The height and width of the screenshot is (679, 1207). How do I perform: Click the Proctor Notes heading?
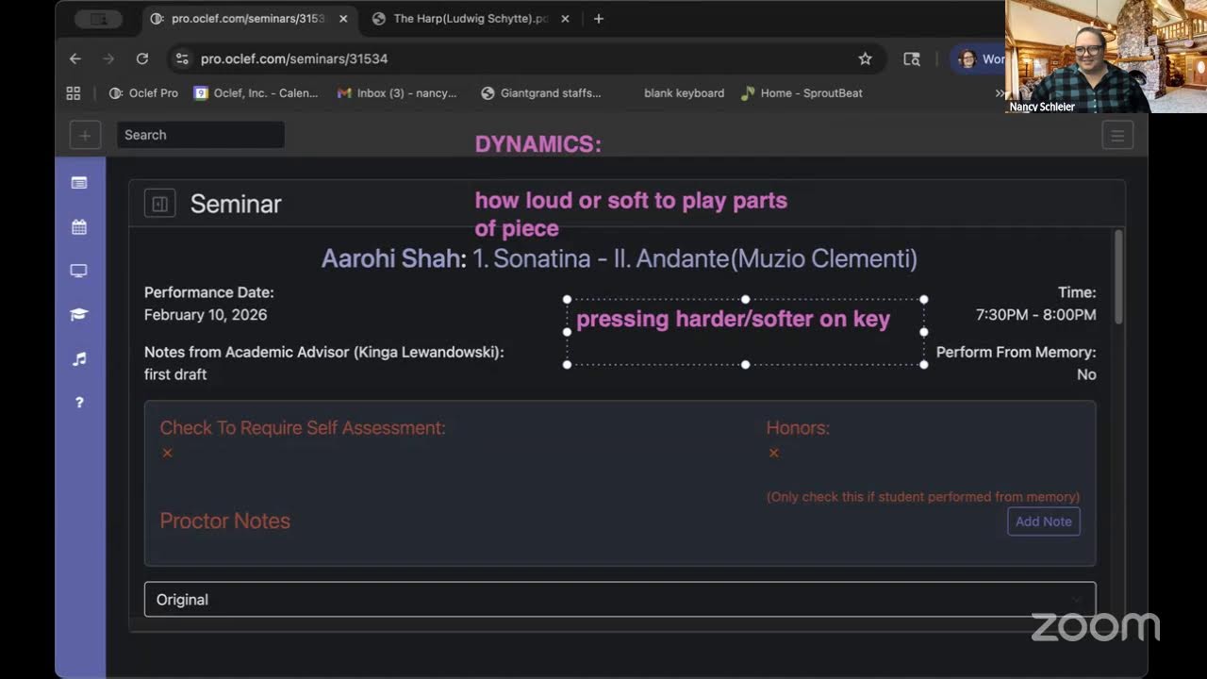coord(224,521)
